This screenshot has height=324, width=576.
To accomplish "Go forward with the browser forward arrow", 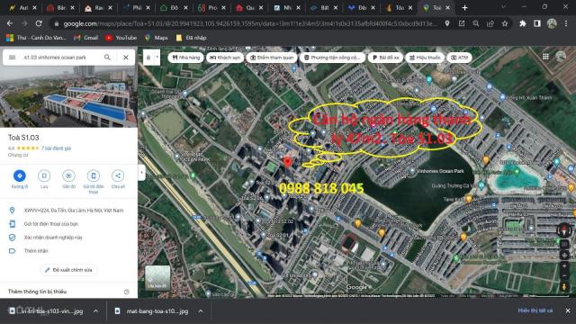I will tap(24, 23).
